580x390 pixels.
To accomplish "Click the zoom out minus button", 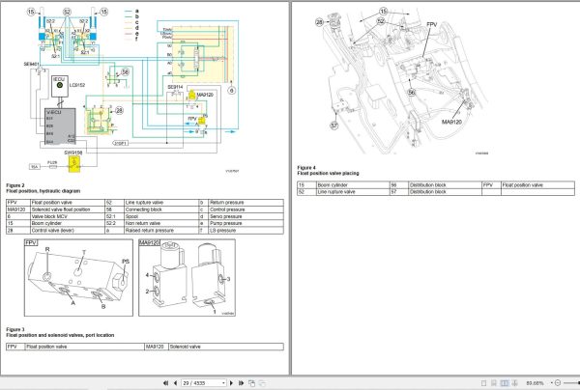I will click(x=558, y=383).
